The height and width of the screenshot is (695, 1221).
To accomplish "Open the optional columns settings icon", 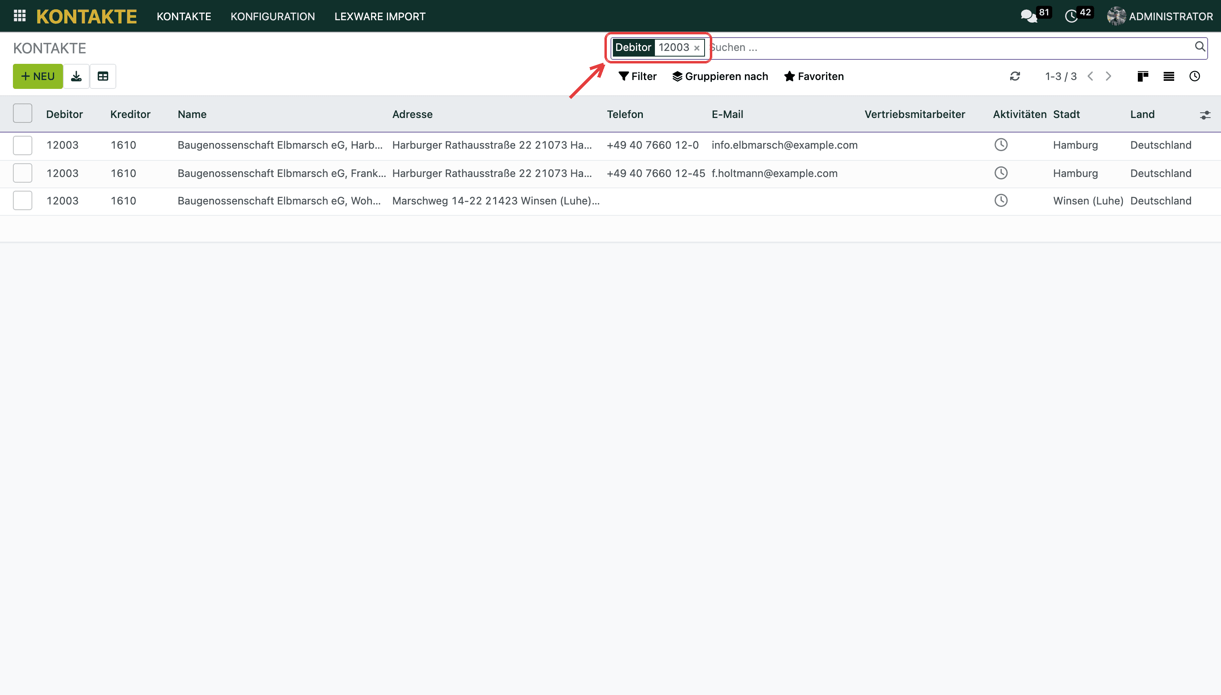I will click(1205, 115).
